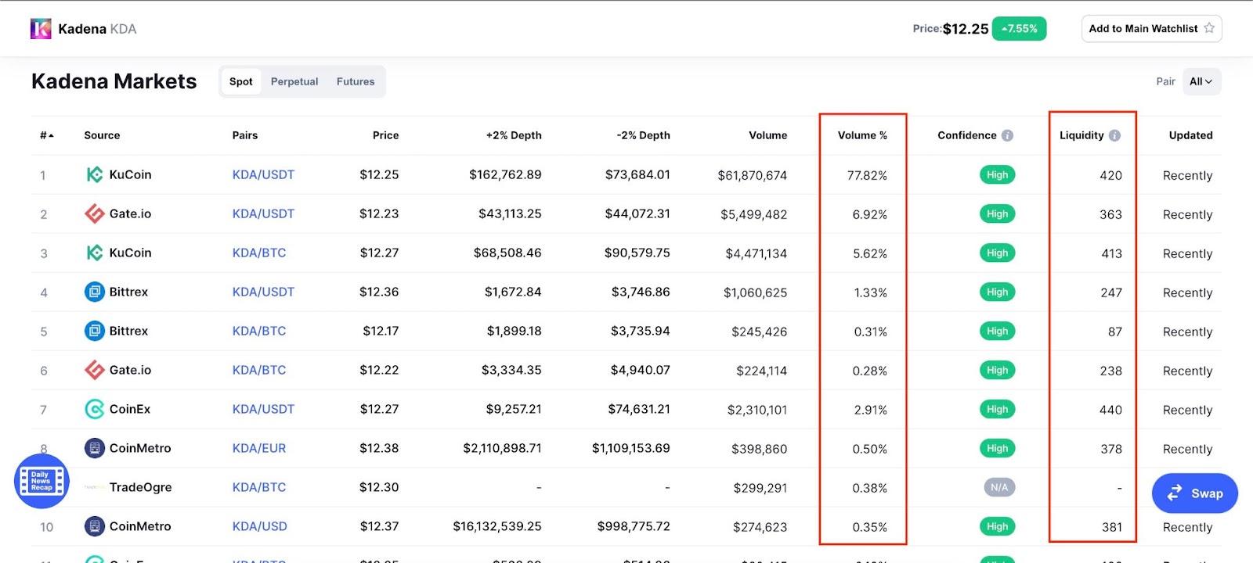This screenshot has height=563, width=1253.
Task: Click the CoinEx logo in row 7
Action: click(94, 409)
